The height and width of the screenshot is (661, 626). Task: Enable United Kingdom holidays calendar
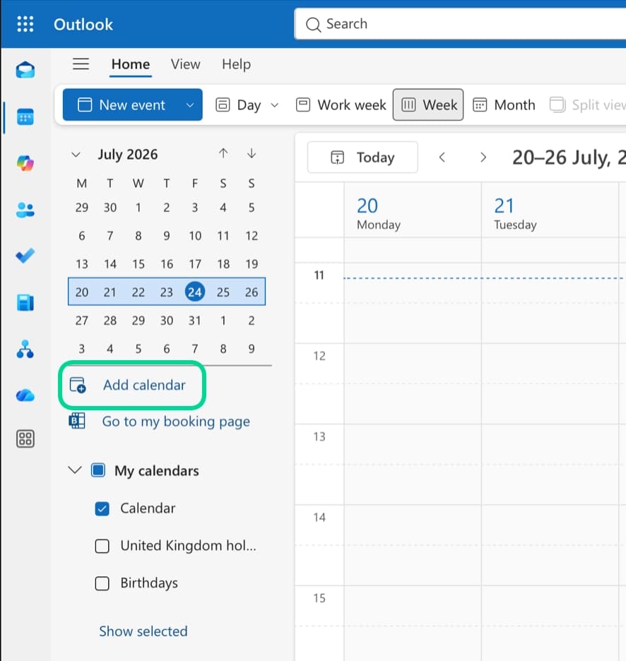click(x=102, y=546)
